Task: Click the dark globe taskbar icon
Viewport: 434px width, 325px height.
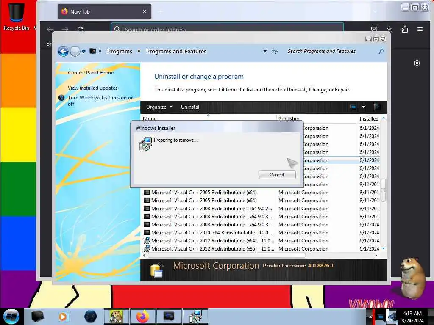Action: 90,317
